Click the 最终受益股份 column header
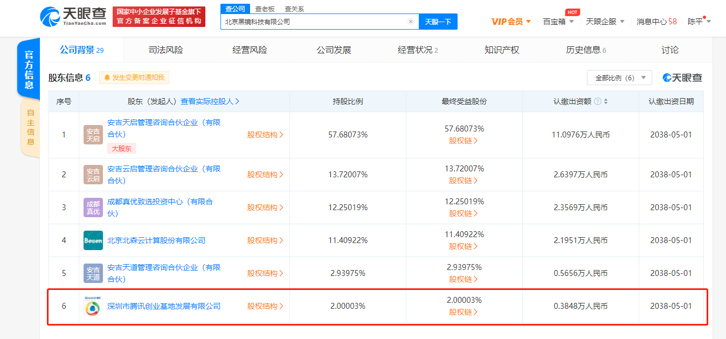726x339 pixels. [464, 101]
